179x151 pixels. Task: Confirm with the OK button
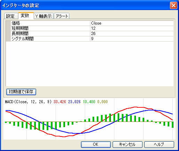[x=96, y=144]
